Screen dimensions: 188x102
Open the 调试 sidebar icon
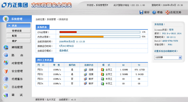[x=6, y=95]
